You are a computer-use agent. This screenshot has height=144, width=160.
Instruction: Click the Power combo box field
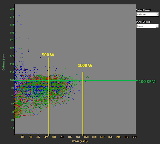pyautogui.click(x=148, y=26)
